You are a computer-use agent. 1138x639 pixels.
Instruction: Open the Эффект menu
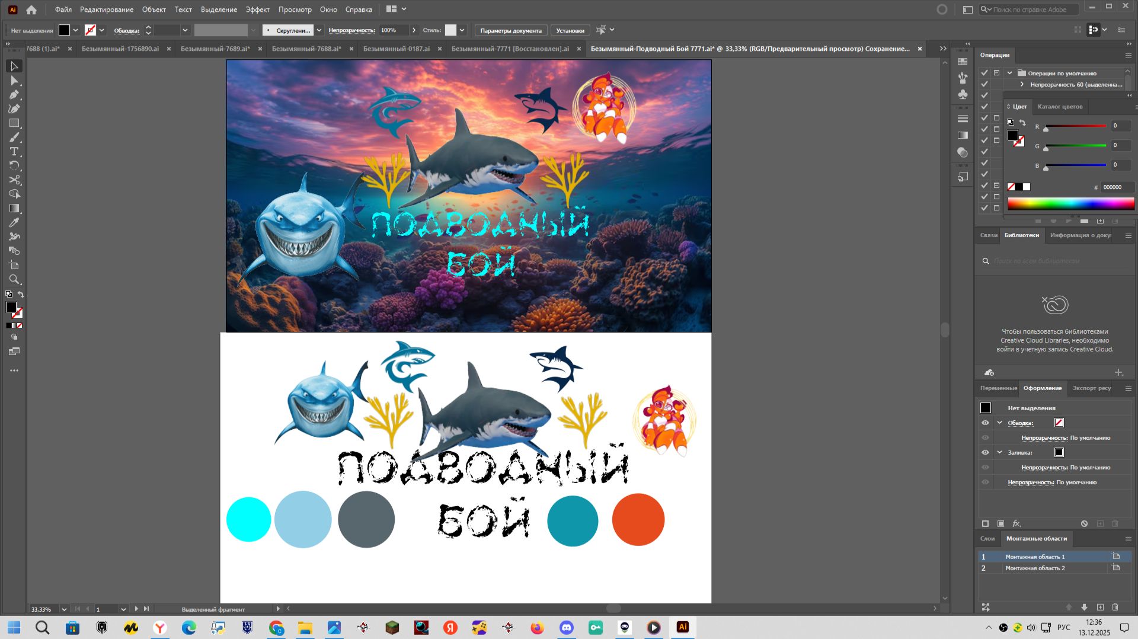[258, 9]
